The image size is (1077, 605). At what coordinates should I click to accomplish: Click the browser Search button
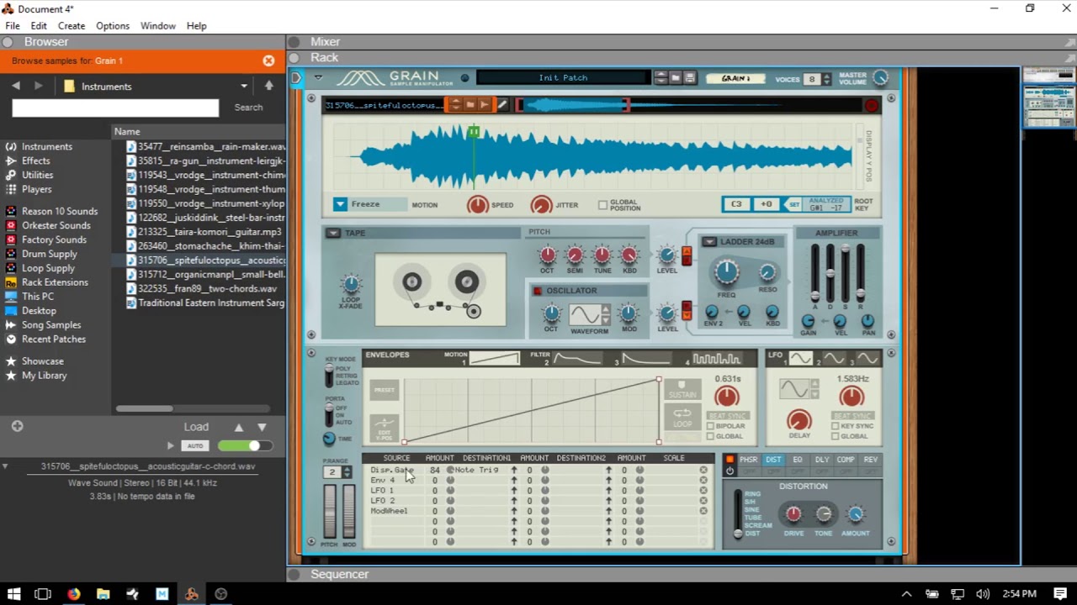point(248,108)
